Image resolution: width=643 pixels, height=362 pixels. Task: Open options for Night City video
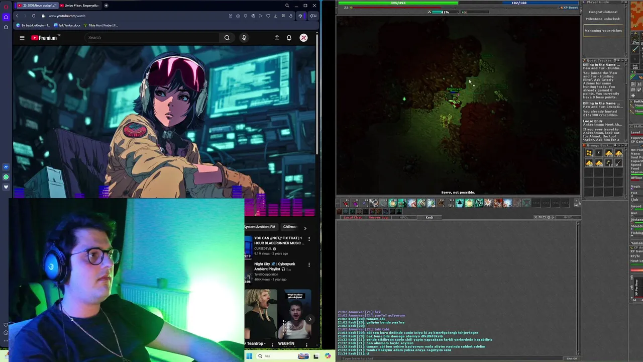tap(309, 264)
